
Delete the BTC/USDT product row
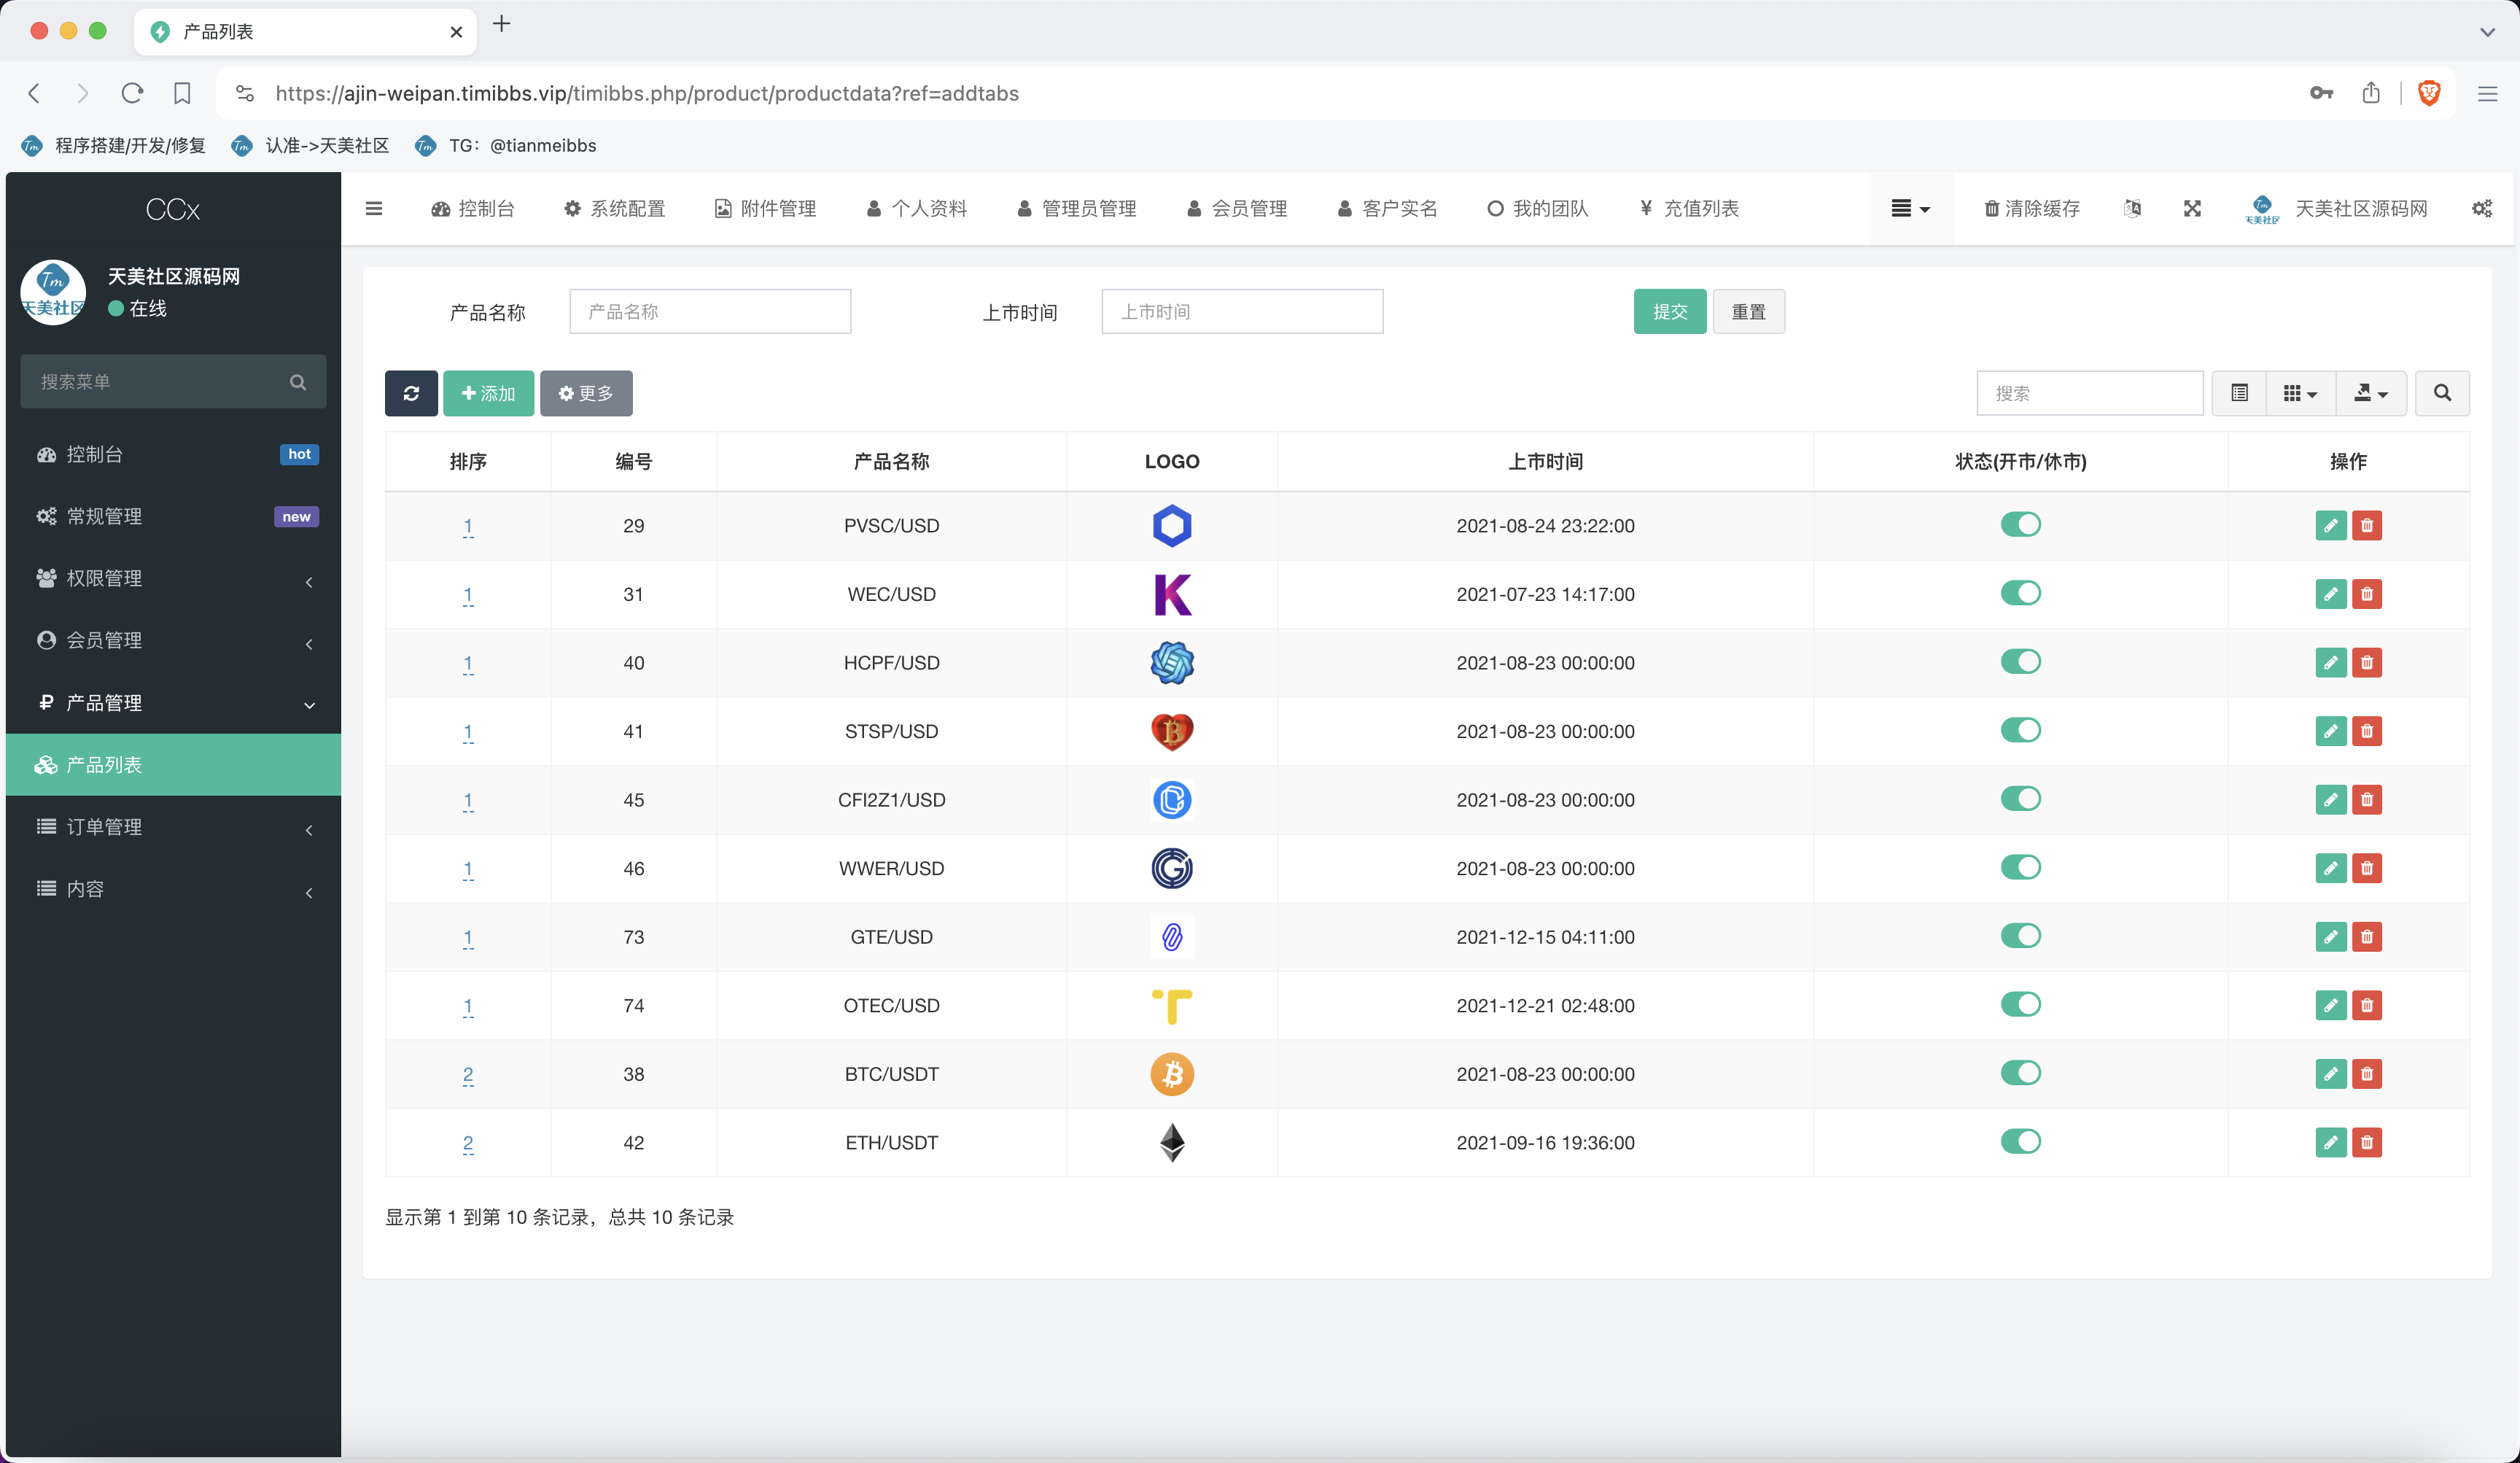coord(2366,1073)
